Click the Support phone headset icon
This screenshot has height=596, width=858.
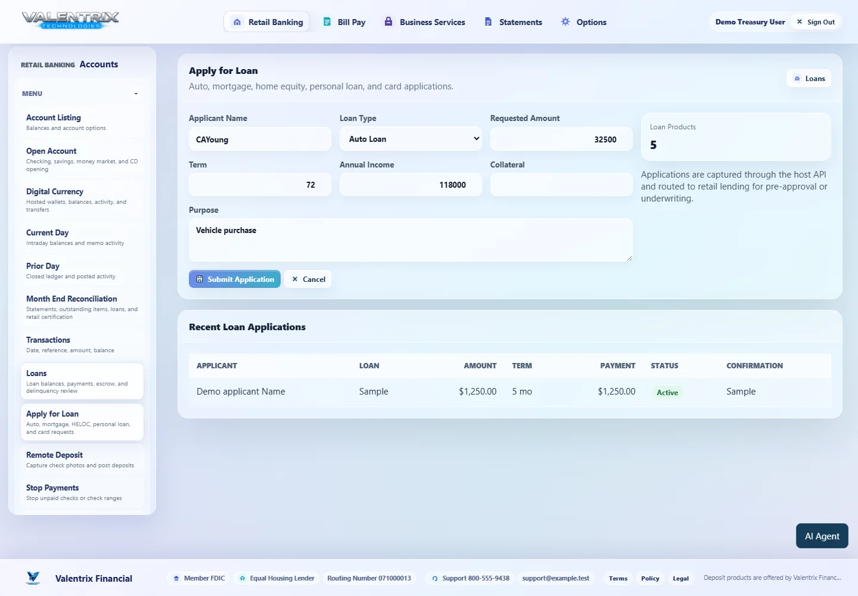coord(435,578)
